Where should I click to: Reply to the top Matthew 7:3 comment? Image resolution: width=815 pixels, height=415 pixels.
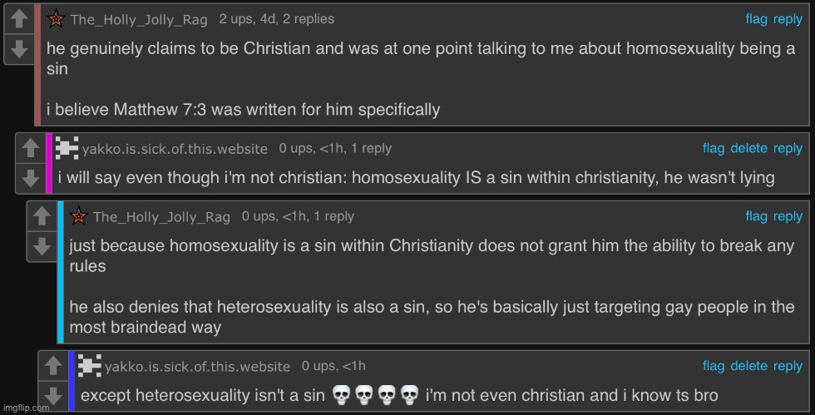point(788,19)
